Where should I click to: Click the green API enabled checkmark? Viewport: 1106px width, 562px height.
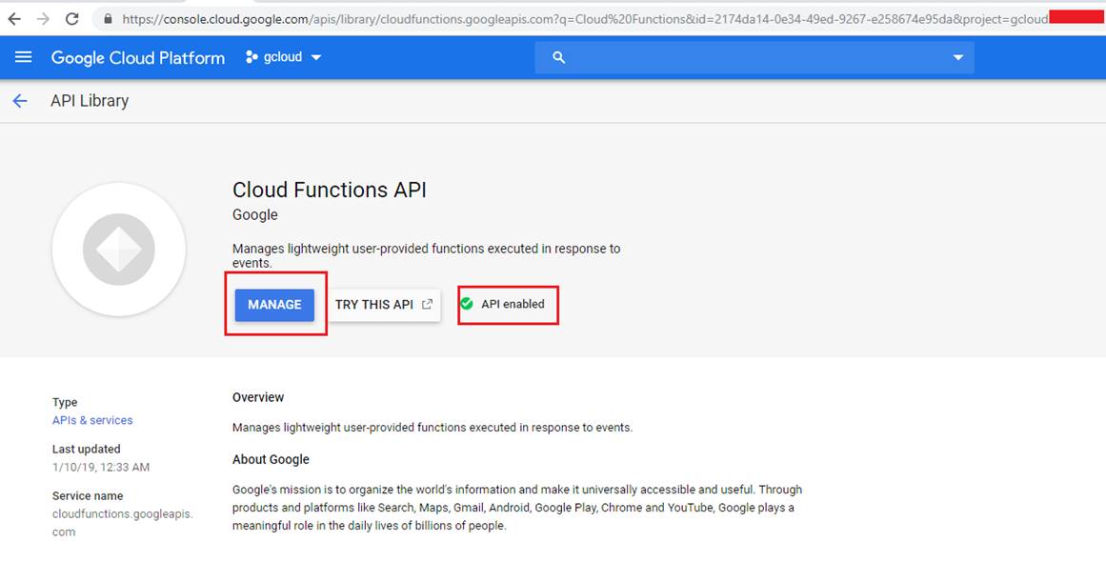[x=466, y=304]
